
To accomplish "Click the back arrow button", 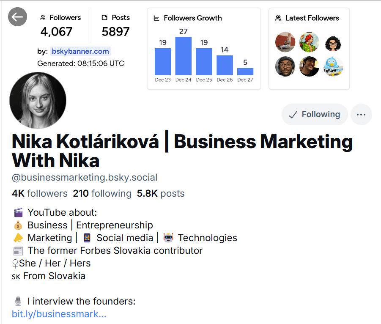I will click(17, 17).
